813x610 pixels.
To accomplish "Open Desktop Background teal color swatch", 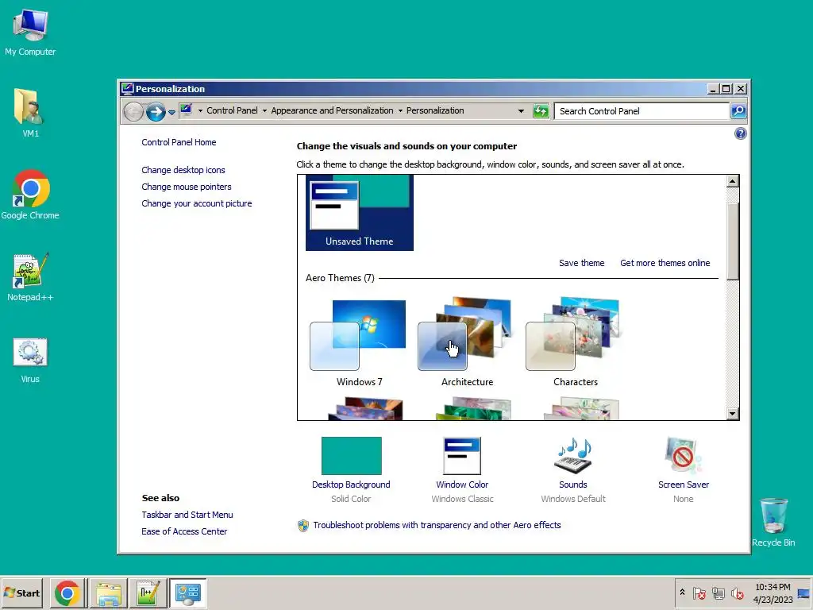I will (x=351, y=455).
